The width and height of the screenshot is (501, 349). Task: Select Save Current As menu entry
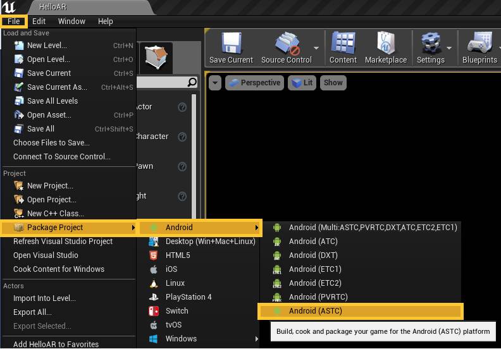pos(68,87)
